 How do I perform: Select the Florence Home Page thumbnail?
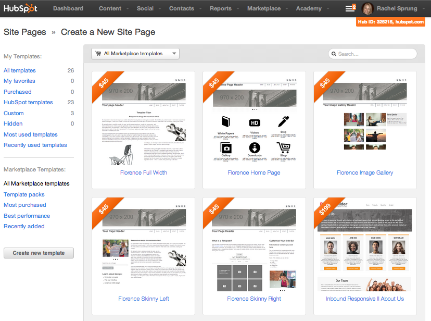[x=255, y=121]
